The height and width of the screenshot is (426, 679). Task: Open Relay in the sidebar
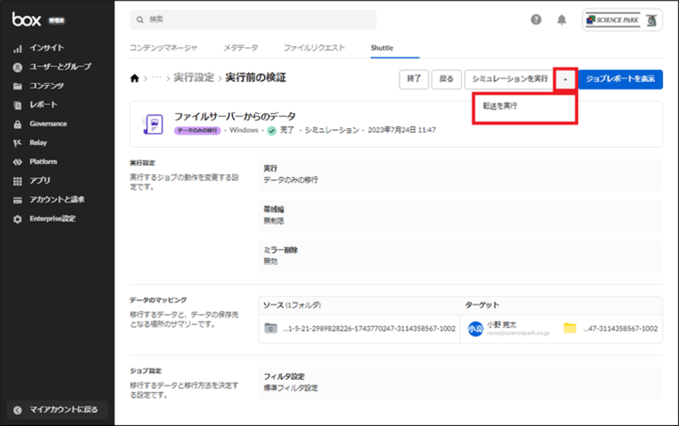point(39,143)
